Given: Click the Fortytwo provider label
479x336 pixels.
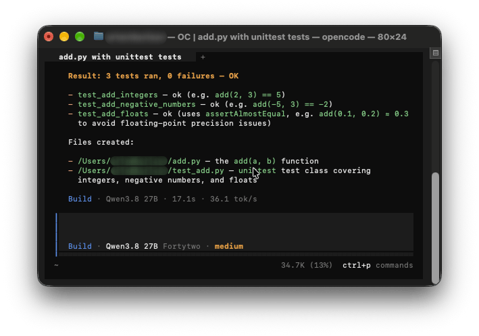Looking at the screenshot, I should [182, 246].
